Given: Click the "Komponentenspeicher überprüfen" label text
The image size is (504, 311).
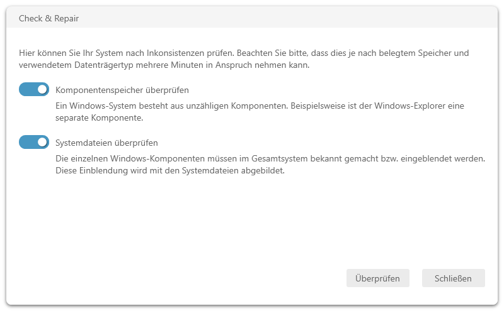Looking at the screenshot, I should [x=122, y=90].
